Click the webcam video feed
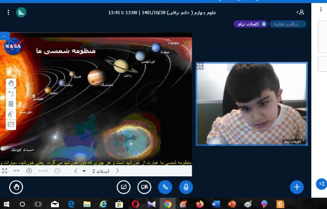This screenshot has height=209, width=327. (252, 104)
